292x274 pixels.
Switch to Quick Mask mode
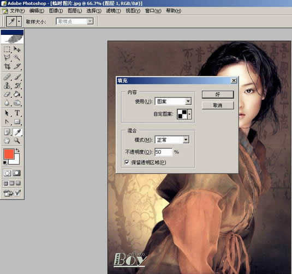(17, 173)
